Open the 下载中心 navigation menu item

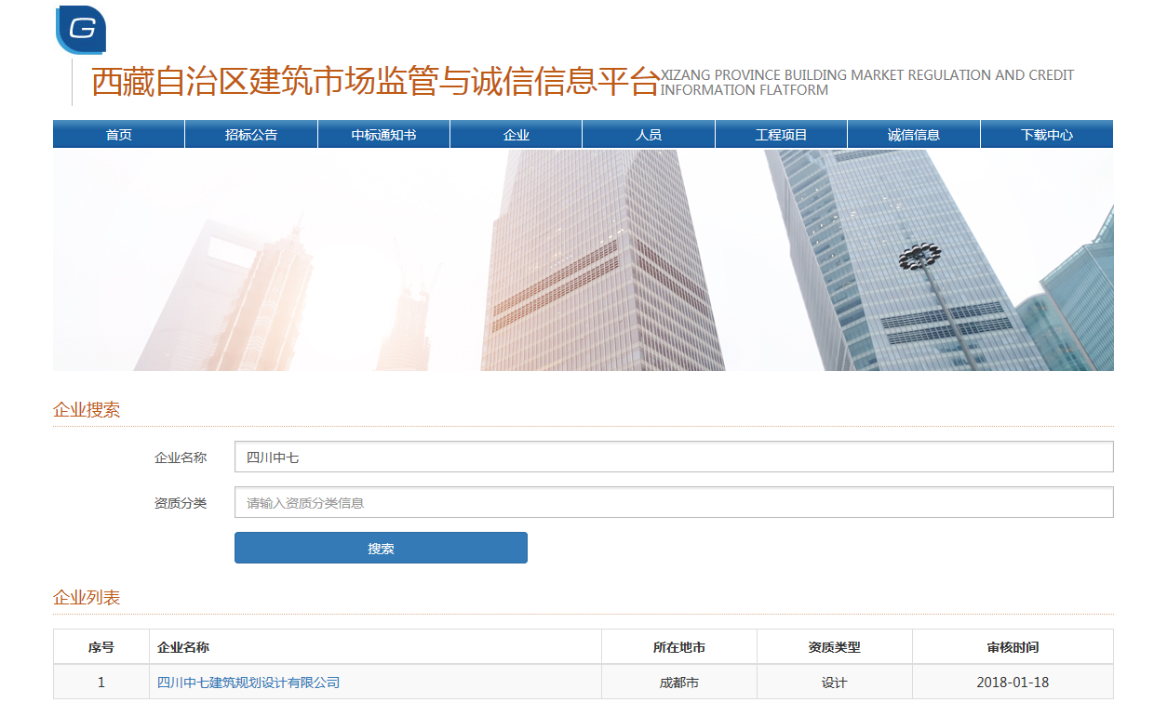click(x=1045, y=134)
